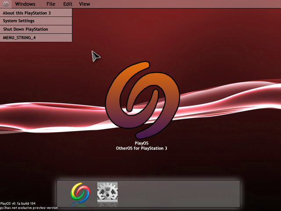Choose System Settings from dropdown menu

click(x=36, y=21)
